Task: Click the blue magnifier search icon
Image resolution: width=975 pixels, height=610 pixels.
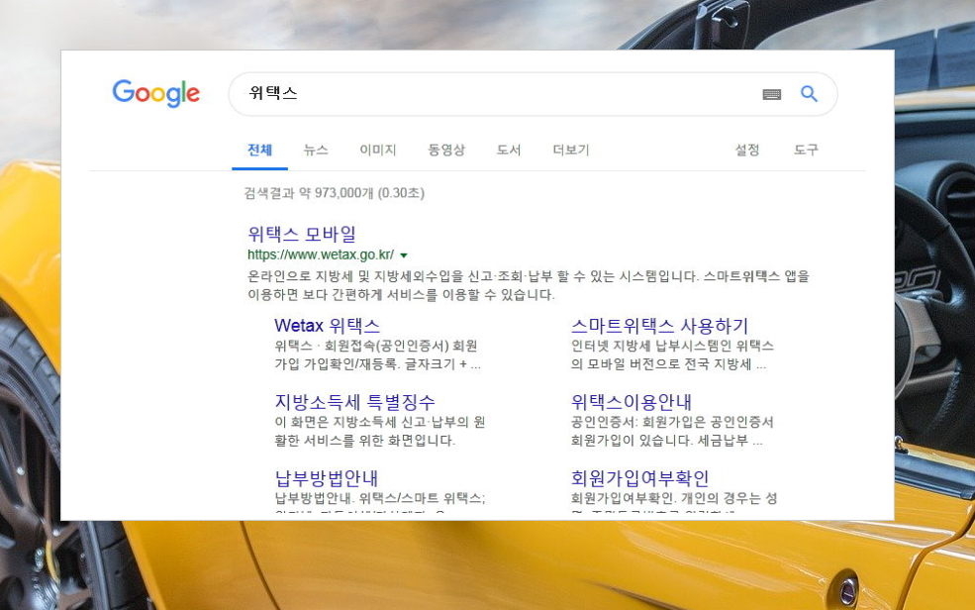Action: pos(809,93)
